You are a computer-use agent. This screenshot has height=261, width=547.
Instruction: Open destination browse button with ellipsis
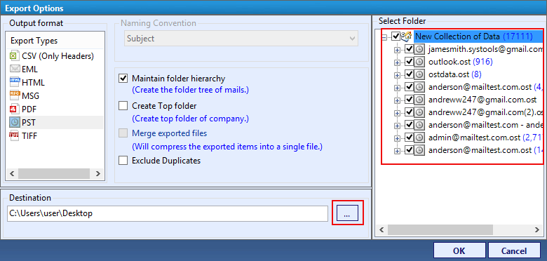click(347, 213)
